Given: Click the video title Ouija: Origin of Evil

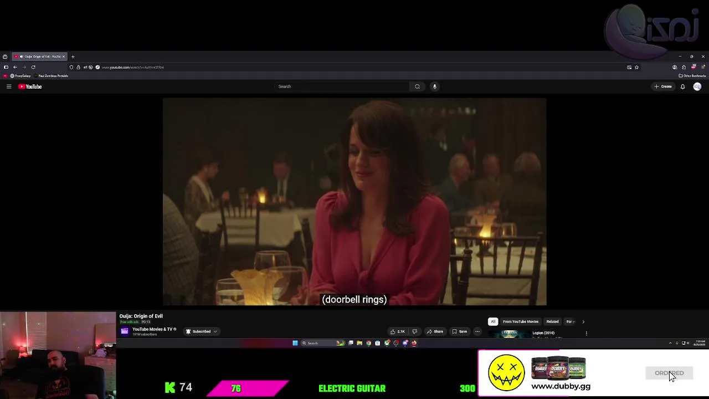Looking at the screenshot, I should click(141, 316).
